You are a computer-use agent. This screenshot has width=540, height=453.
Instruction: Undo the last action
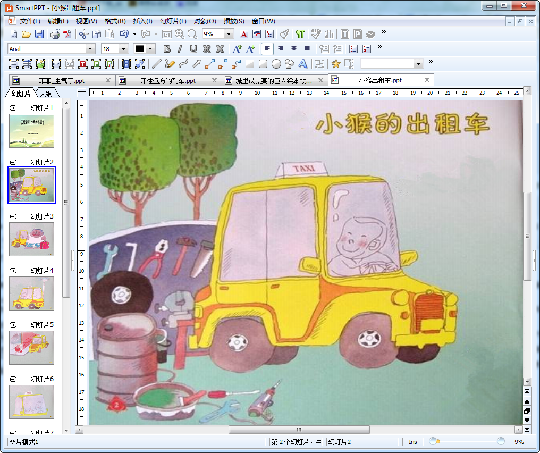point(124,34)
